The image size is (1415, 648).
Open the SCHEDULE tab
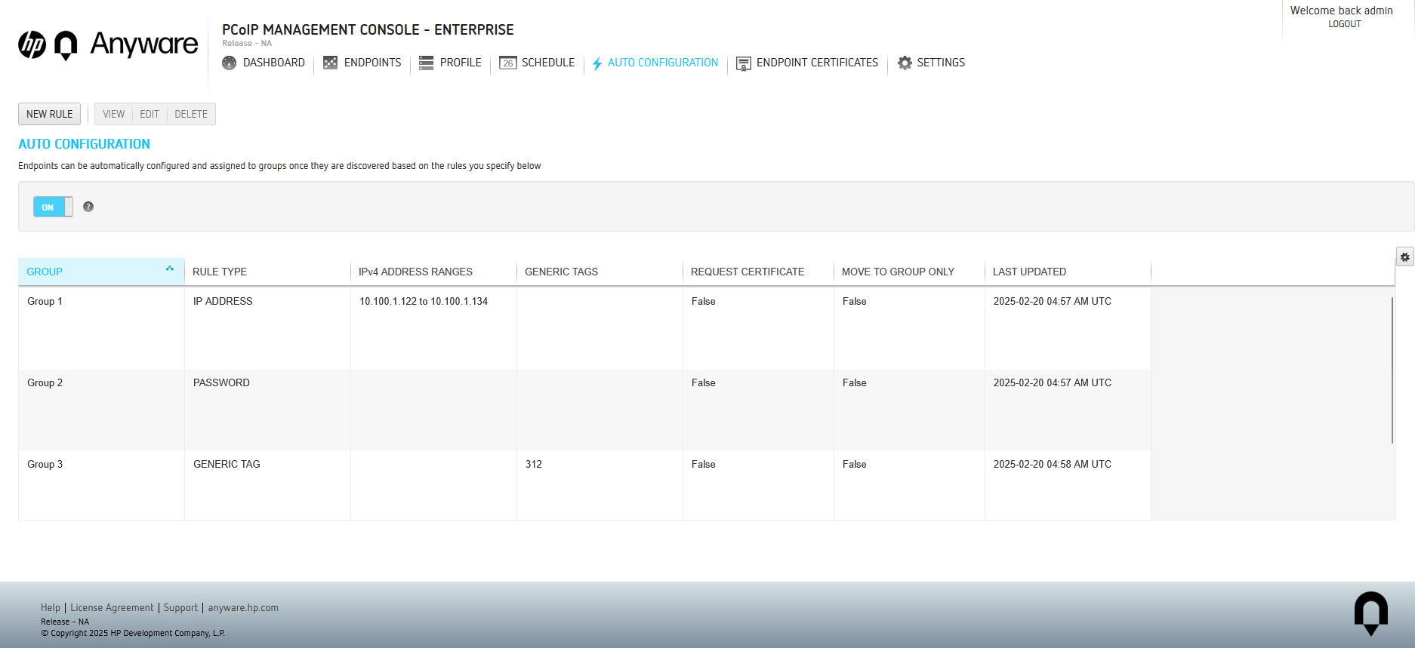[537, 63]
